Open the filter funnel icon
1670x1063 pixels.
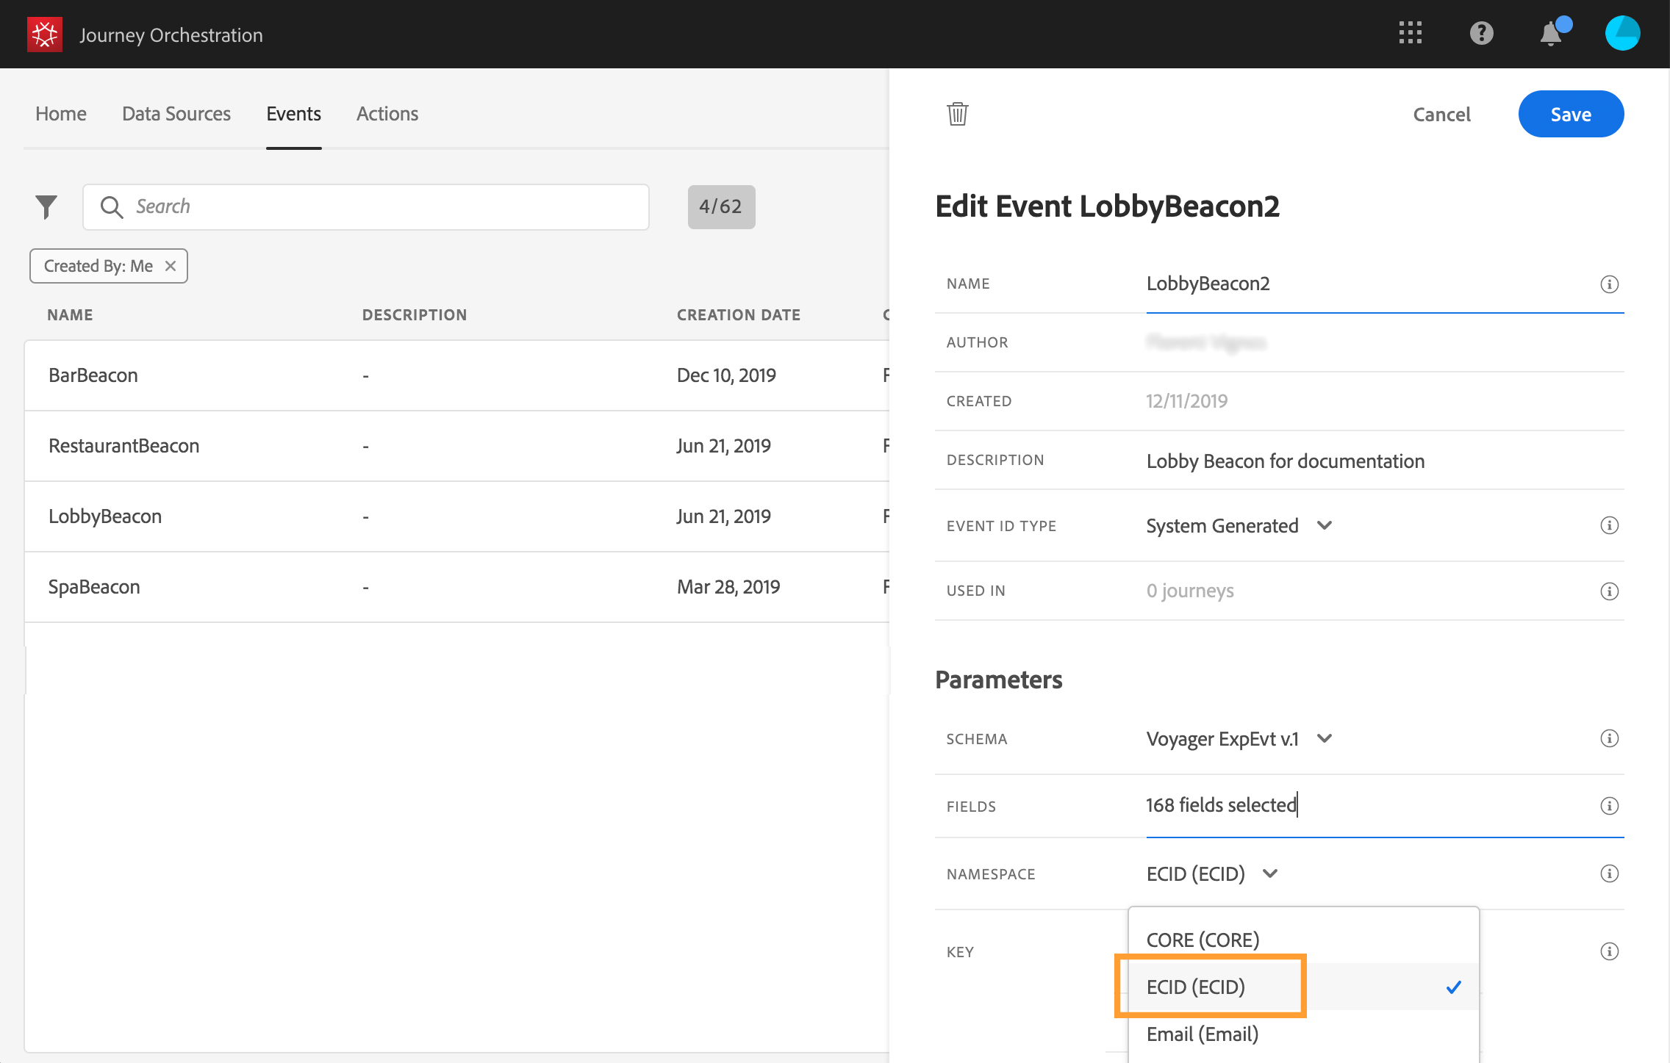(46, 207)
